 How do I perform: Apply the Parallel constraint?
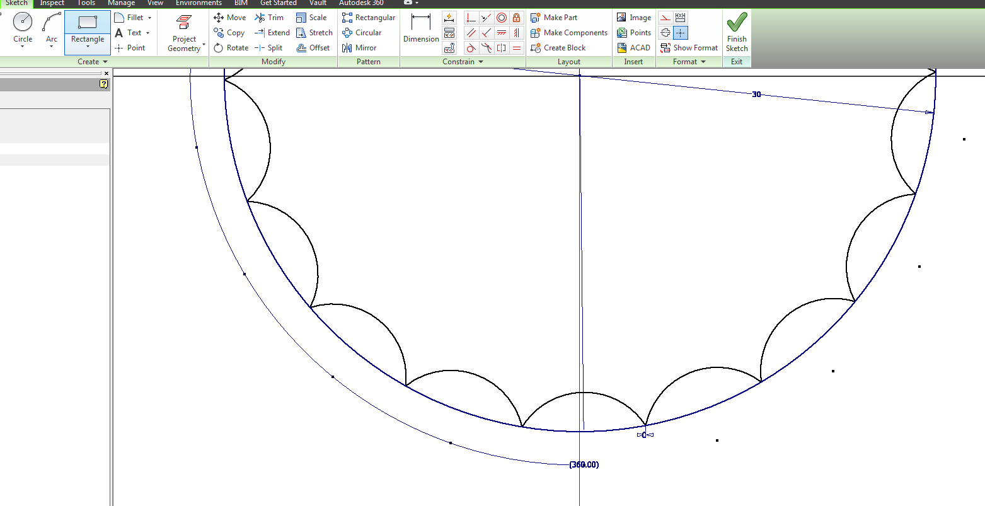point(471,33)
